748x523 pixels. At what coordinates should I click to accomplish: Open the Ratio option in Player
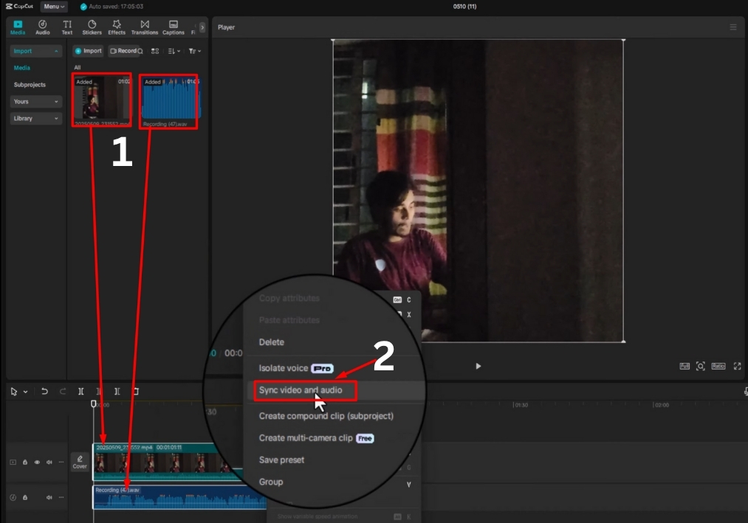[x=718, y=366]
